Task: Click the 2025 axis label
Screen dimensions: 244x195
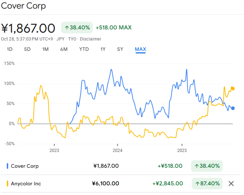Action: pos(182,151)
